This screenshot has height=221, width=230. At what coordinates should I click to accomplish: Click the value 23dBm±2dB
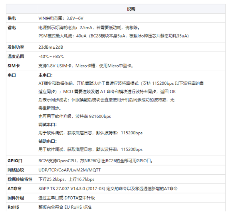tap(51, 47)
